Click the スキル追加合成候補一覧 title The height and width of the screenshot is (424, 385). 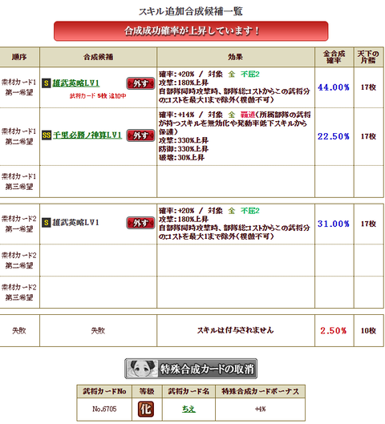pyautogui.click(x=191, y=11)
